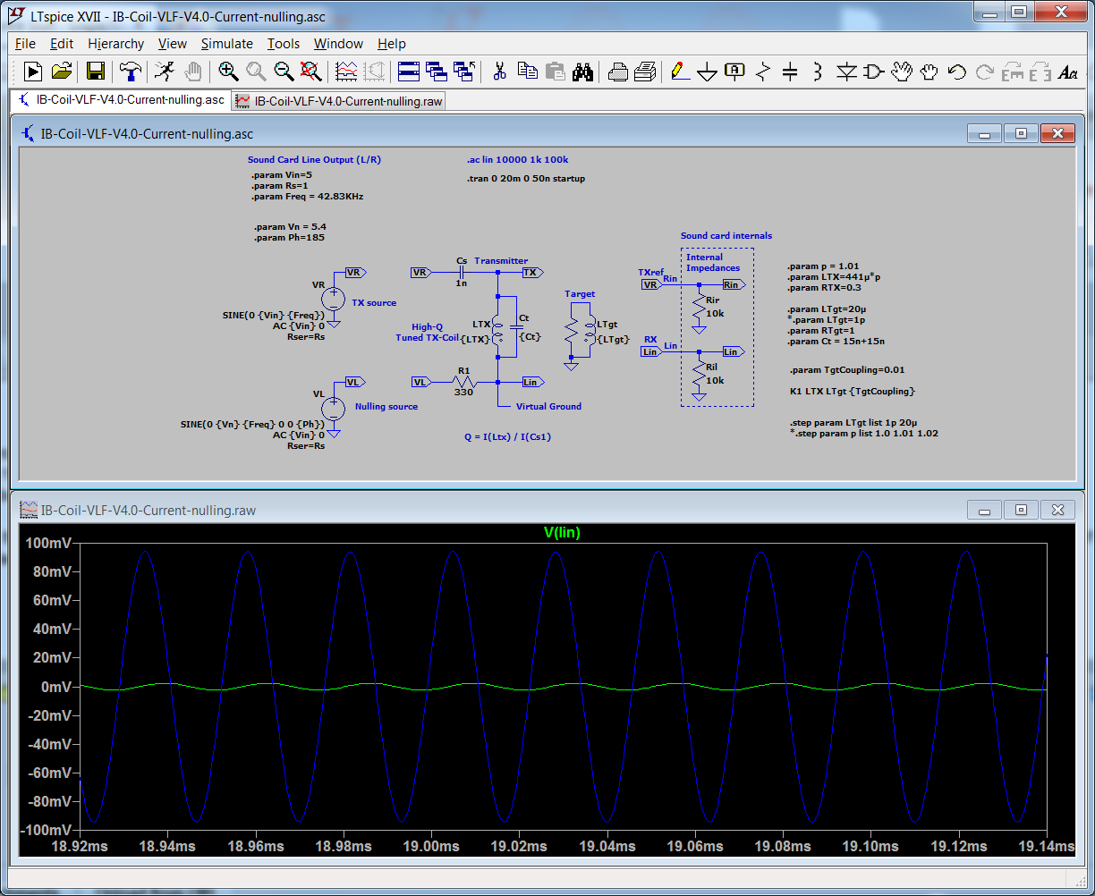Place a diode from the toolbar

tap(847, 72)
